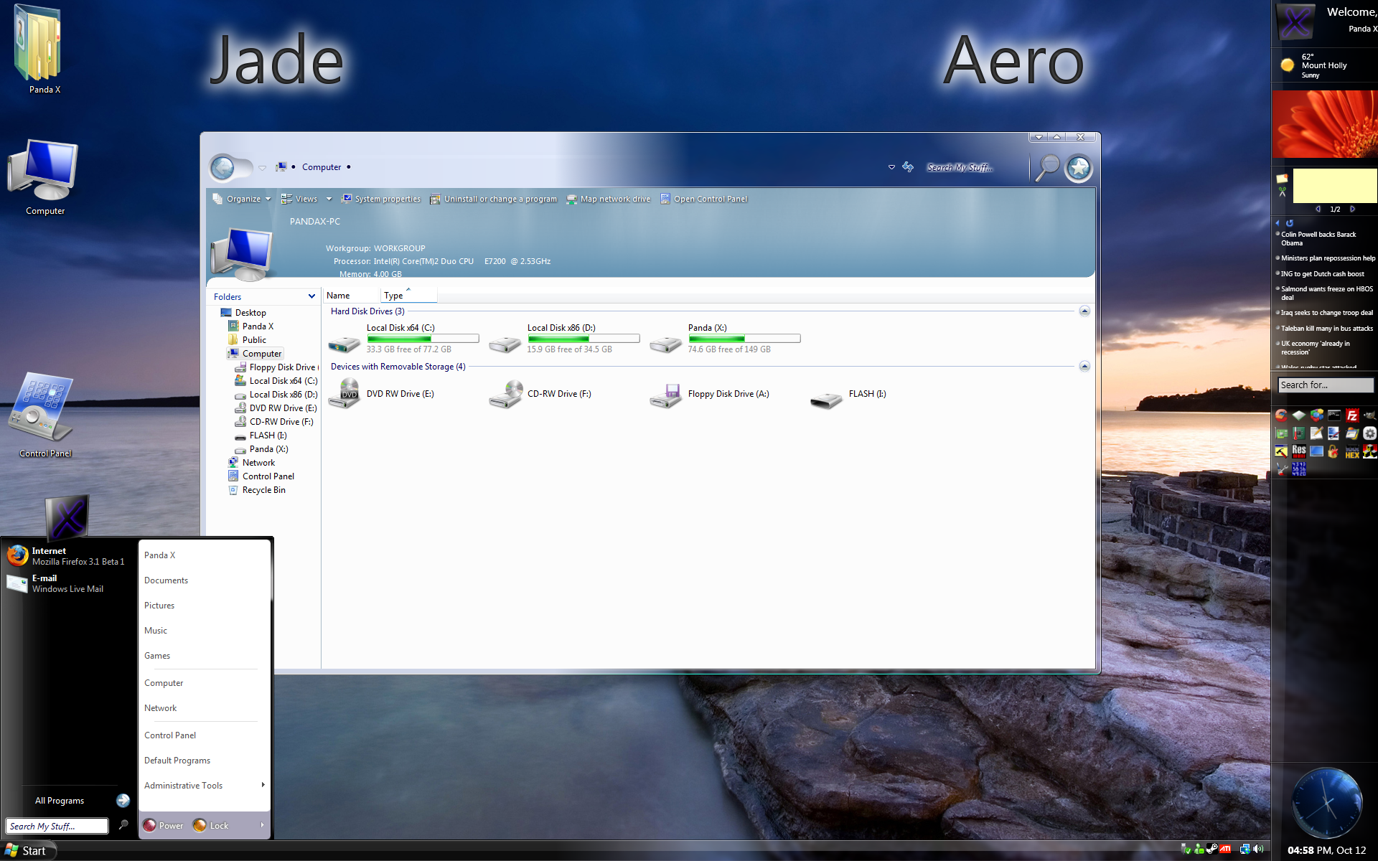This screenshot has height=861, width=1378.
Task: Click the search magnifier icon in Explorer
Action: tap(1047, 167)
